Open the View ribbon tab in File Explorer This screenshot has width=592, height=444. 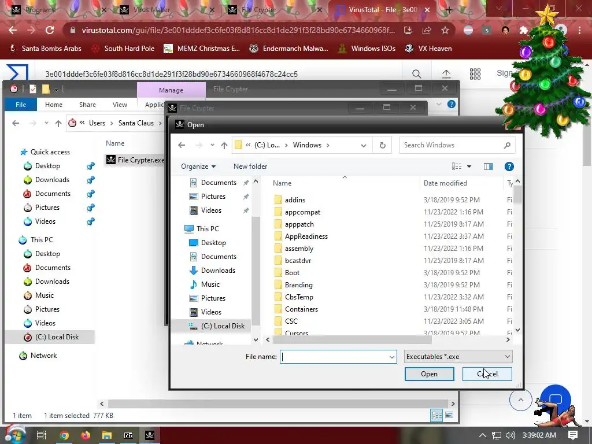pos(120,105)
